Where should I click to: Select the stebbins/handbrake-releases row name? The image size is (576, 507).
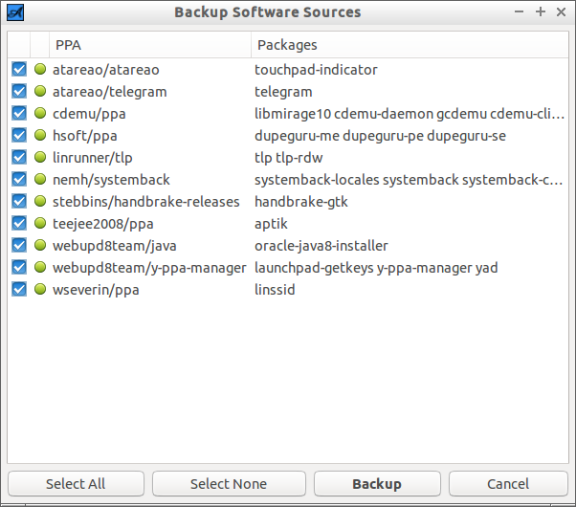pyautogui.click(x=145, y=202)
